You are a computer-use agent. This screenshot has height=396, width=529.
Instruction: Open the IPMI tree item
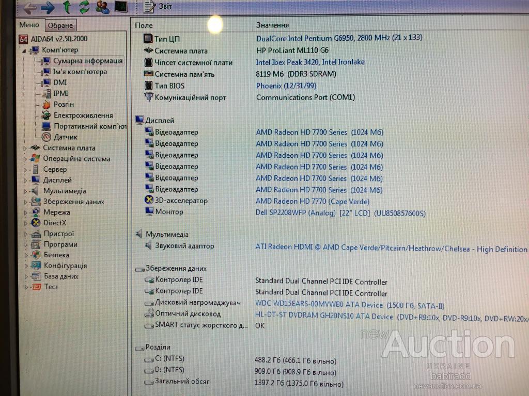click(x=61, y=93)
